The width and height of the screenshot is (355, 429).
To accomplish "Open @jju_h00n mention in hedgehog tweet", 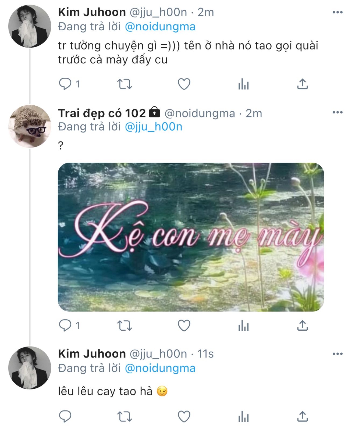I will pos(154,127).
